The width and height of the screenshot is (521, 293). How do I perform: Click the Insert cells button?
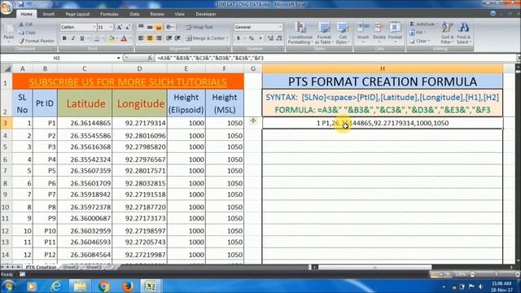click(x=363, y=33)
